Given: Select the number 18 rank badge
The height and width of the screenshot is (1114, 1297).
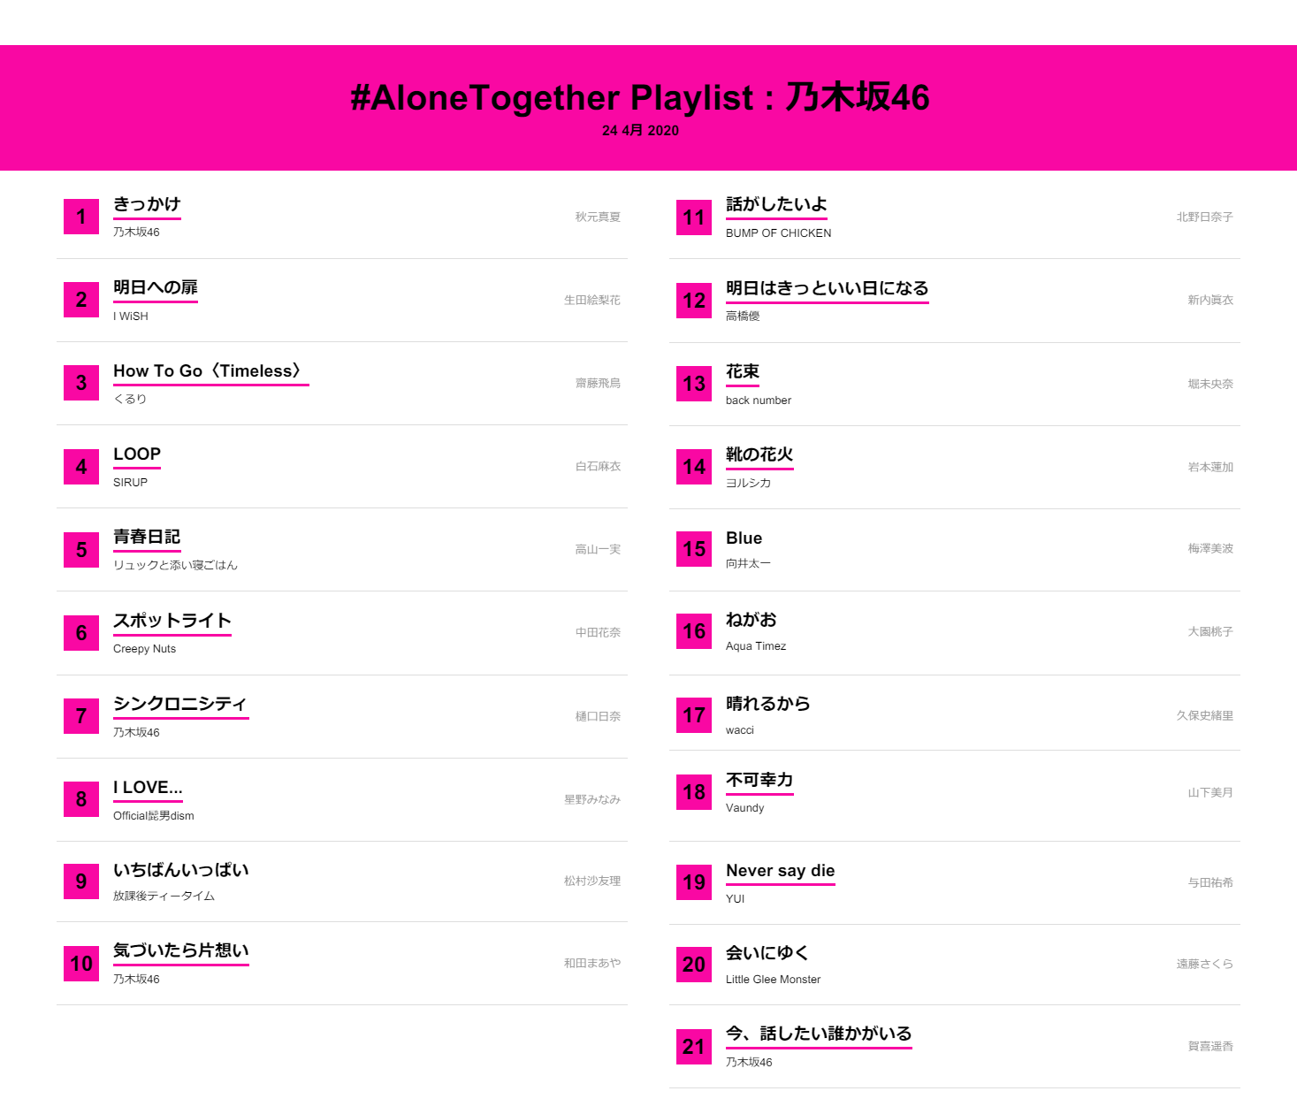Looking at the screenshot, I should pos(694,792).
